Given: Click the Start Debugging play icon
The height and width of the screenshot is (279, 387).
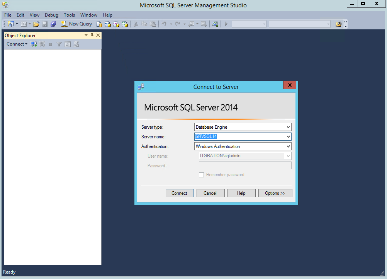Looking at the screenshot, I should coord(226,24).
